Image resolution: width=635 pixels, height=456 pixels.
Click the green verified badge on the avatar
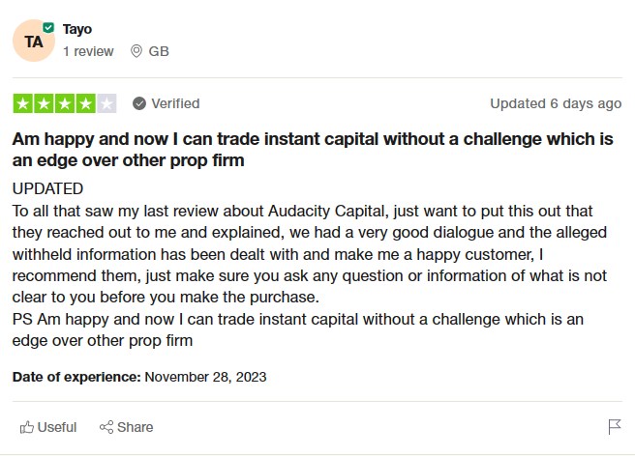(48, 27)
